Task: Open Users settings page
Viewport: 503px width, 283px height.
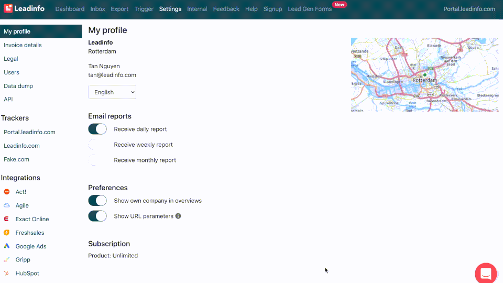Action: click(12, 72)
